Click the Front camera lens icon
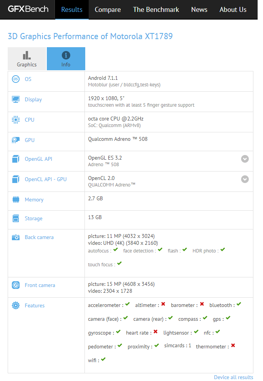 pos(16,285)
